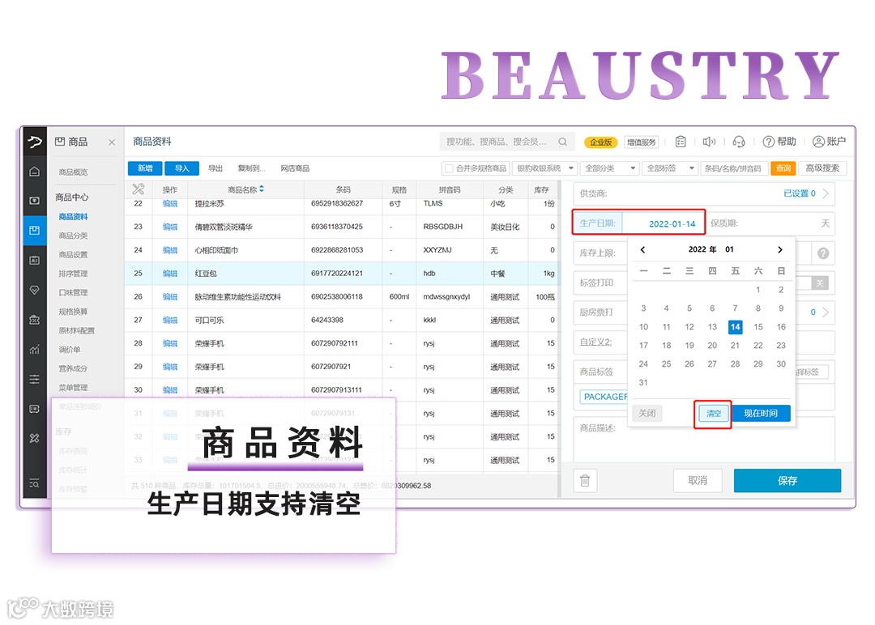This screenshot has height=625, width=875.
Task: Click the 导入 button
Action: coord(182,168)
